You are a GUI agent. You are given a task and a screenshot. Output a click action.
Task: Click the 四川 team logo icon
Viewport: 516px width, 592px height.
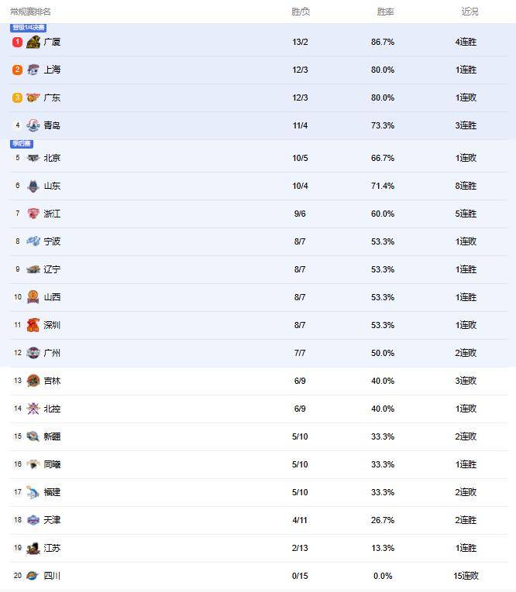33,576
